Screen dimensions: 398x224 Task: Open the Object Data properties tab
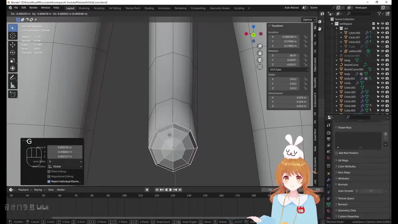click(329, 204)
